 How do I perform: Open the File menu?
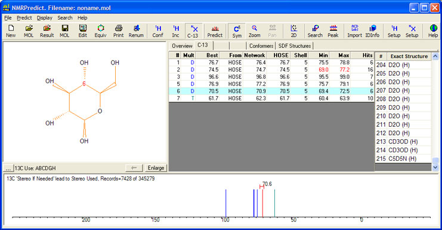pos(8,18)
